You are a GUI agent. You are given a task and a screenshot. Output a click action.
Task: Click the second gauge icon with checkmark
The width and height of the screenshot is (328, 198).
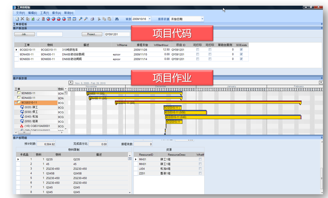point(54,19)
